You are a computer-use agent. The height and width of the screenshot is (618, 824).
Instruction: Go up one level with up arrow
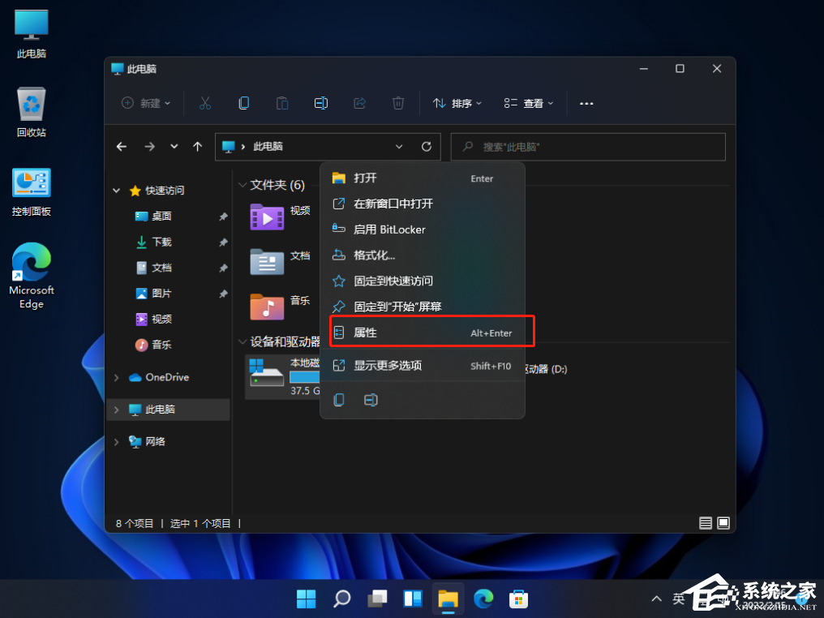click(198, 147)
